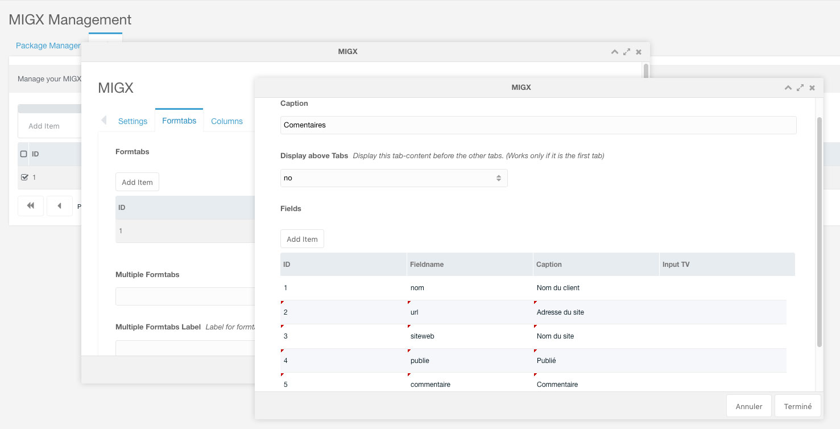The width and height of the screenshot is (840, 429).
Task: Click the front window's vertical scrollbar
Action: (x=820, y=232)
